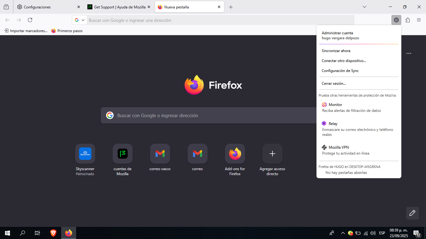Open the People icon in the system tray
This screenshot has height=239, width=426.
[332, 233]
